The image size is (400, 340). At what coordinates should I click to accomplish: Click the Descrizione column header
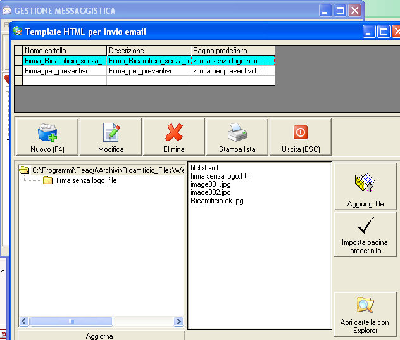[x=149, y=51]
